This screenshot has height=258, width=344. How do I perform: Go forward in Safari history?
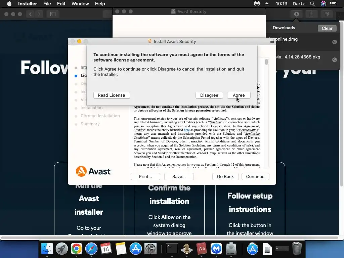(x=39, y=14)
